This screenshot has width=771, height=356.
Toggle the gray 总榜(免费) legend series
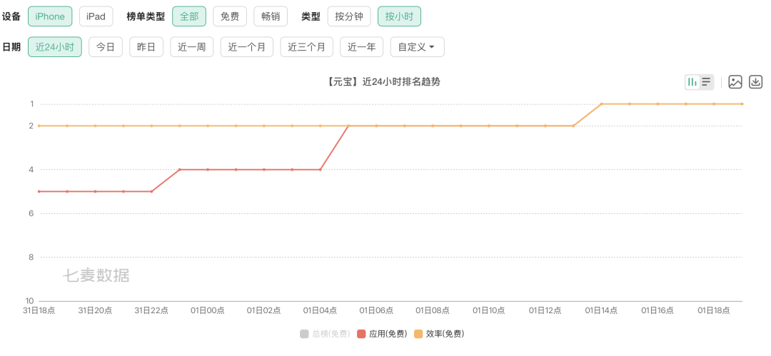(x=325, y=334)
